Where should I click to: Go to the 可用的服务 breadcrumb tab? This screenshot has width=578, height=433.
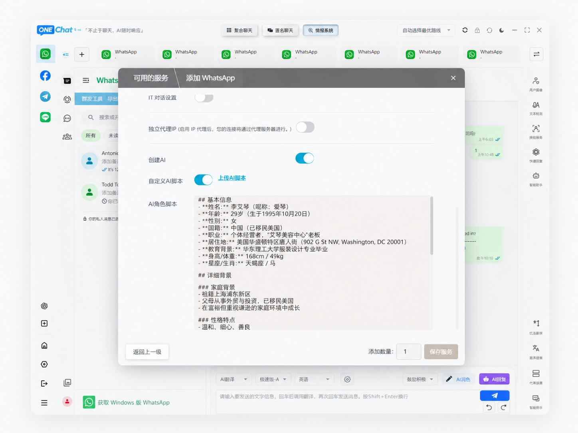(150, 78)
